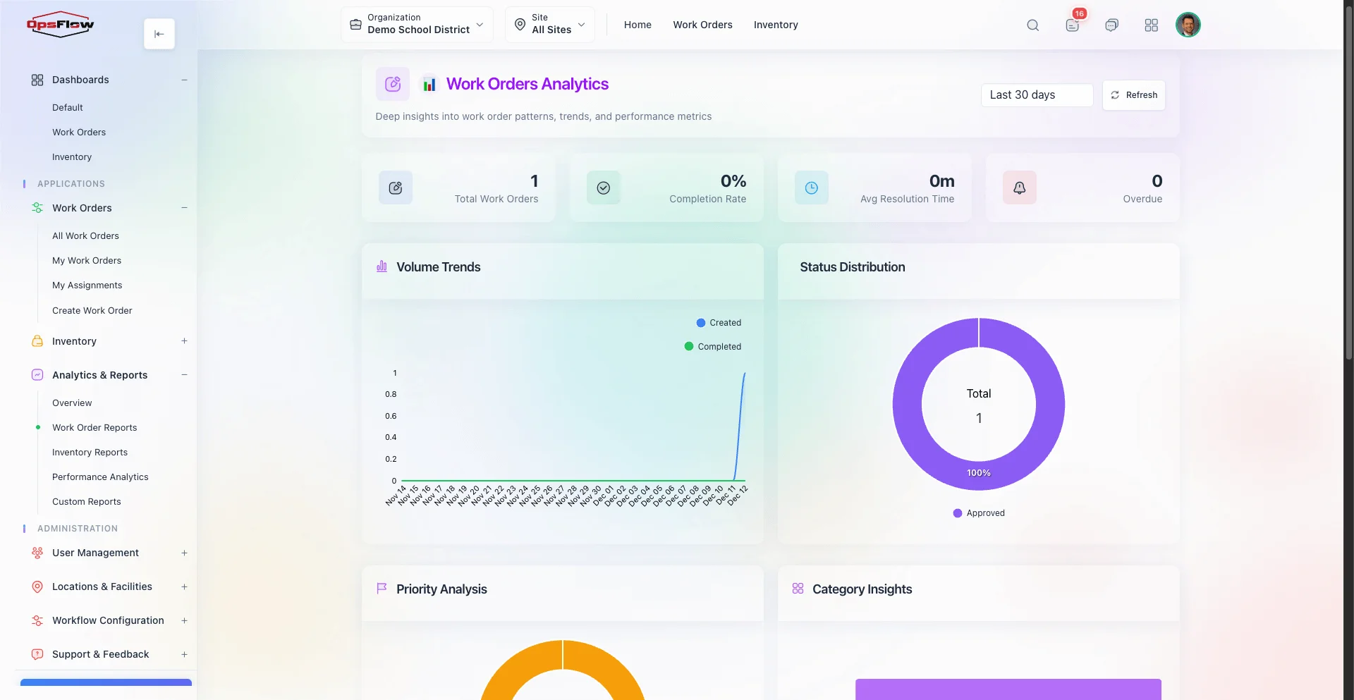Expand the Inventory section with plus

pyautogui.click(x=184, y=341)
